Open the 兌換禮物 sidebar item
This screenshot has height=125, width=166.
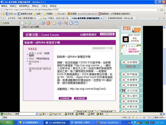pos(130,80)
